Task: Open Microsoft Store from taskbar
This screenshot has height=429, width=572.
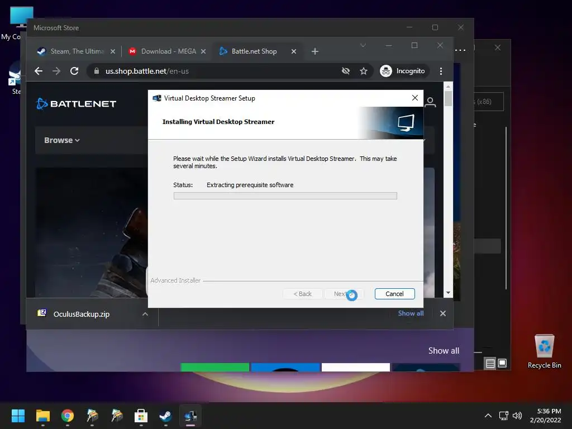Action: [141, 416]
